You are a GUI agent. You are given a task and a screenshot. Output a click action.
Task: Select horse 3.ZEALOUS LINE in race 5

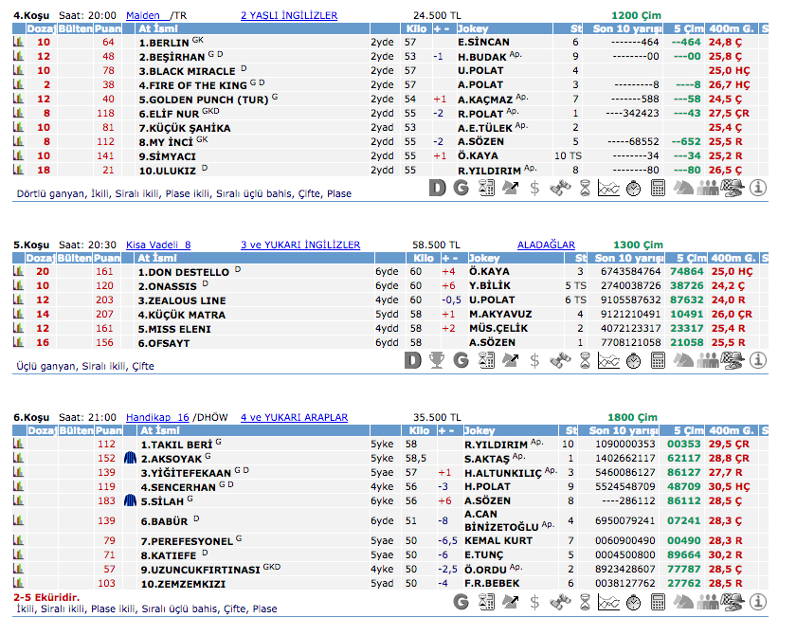pyautogui.click(x=182, y=300)
